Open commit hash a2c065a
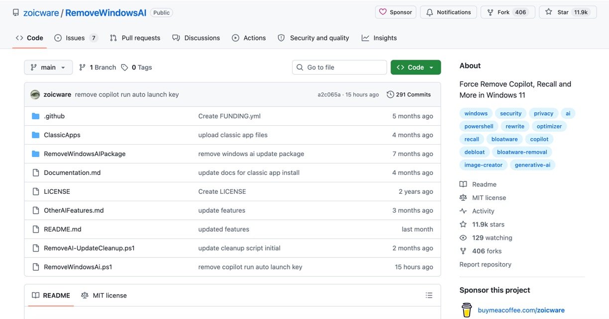This screenshot has width=609, height=319. [329, 94]
